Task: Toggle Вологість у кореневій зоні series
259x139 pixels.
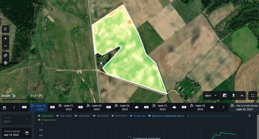Action: [166, 116]
